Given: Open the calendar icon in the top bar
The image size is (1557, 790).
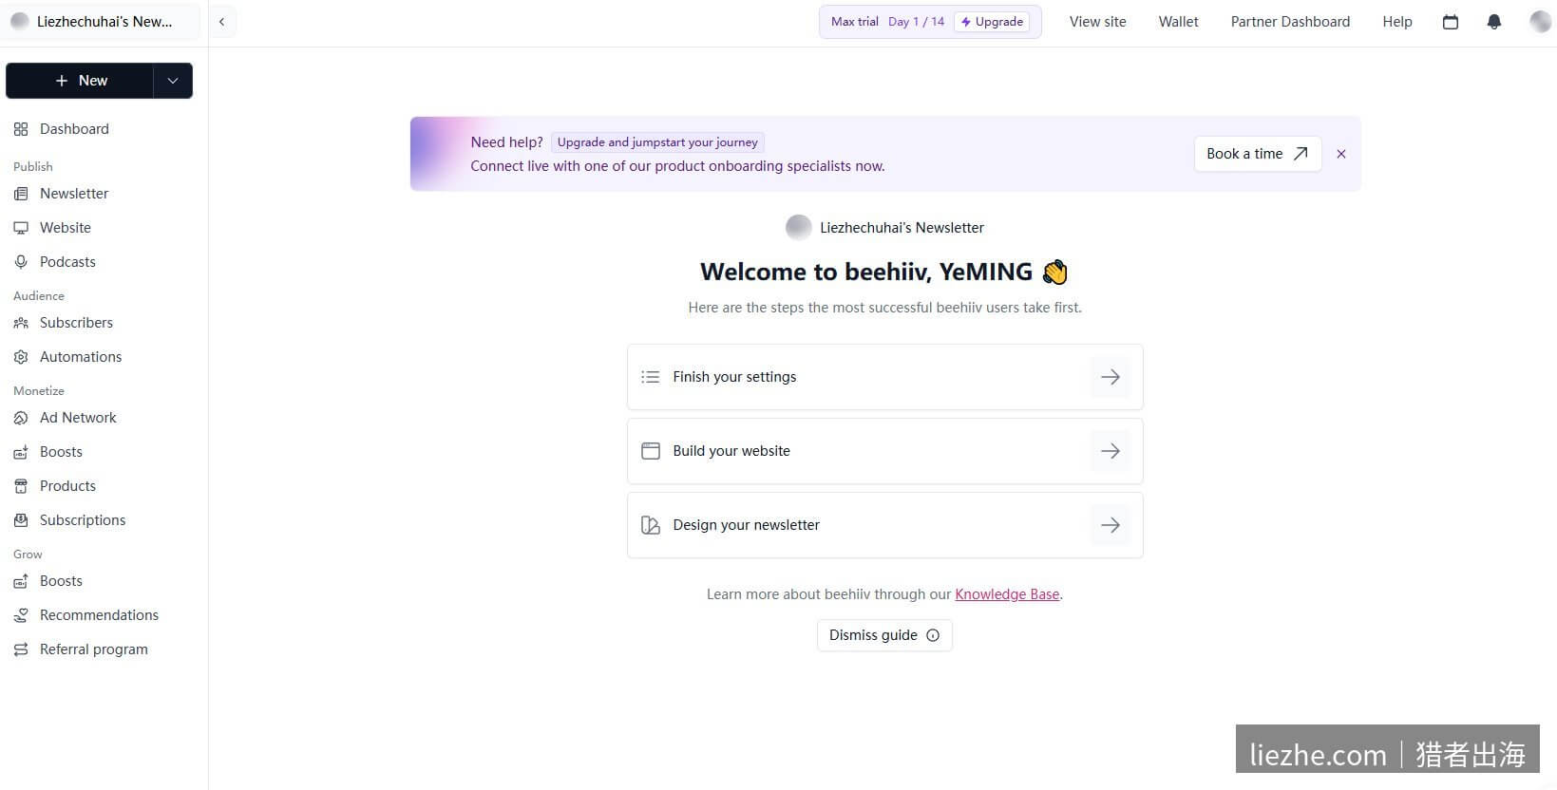Looking at the screenshot, I should [x=1451, y=22].
